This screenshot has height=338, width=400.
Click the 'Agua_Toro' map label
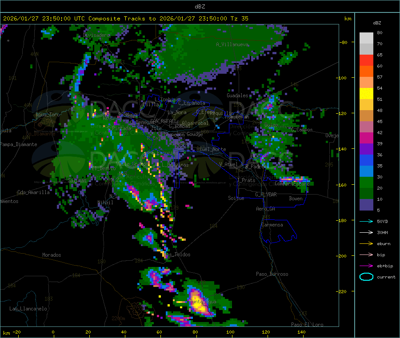tap(48, 115)
